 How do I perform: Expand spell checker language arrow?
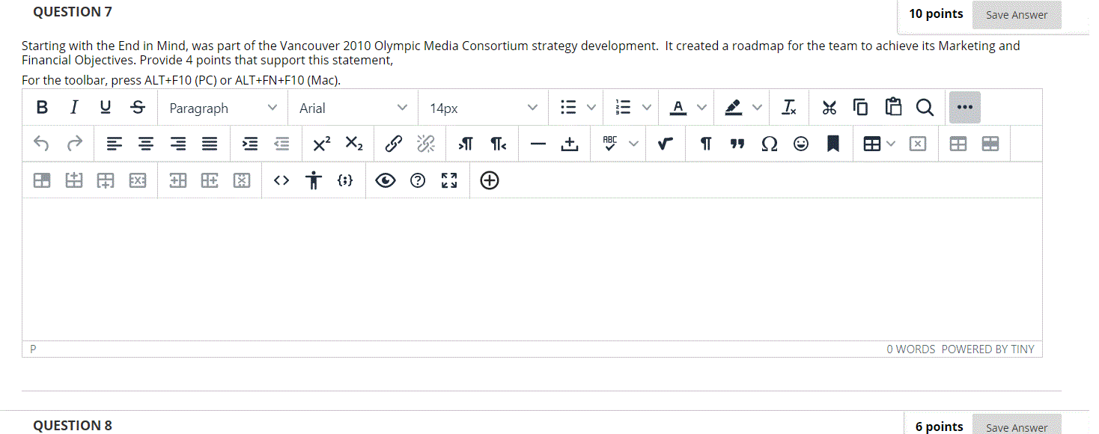[x=633, y=144]
